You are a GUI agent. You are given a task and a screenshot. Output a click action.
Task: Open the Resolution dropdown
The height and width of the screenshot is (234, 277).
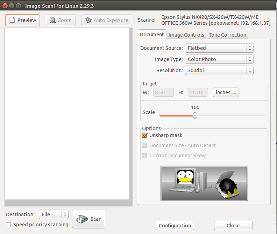coord(219,70)
